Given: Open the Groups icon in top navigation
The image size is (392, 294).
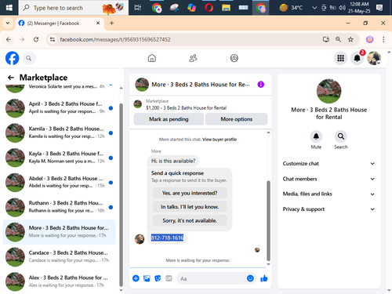Looking at the screenshot, I should 234,58.
